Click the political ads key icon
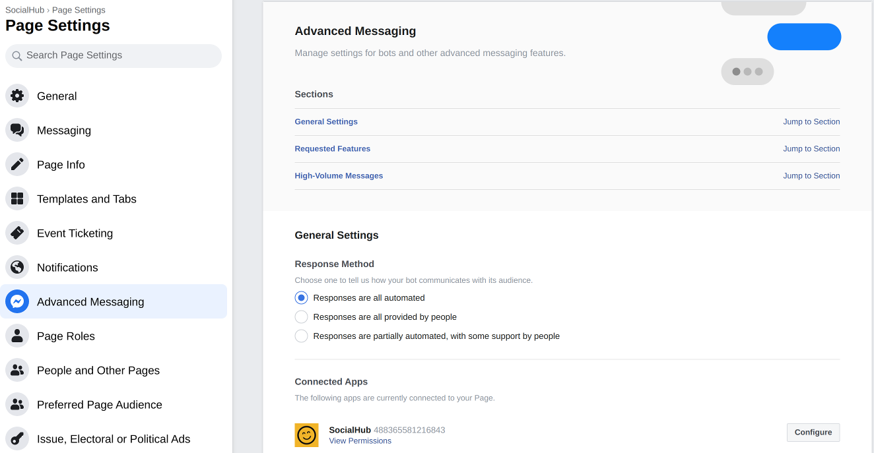 (x=17, y=438)
